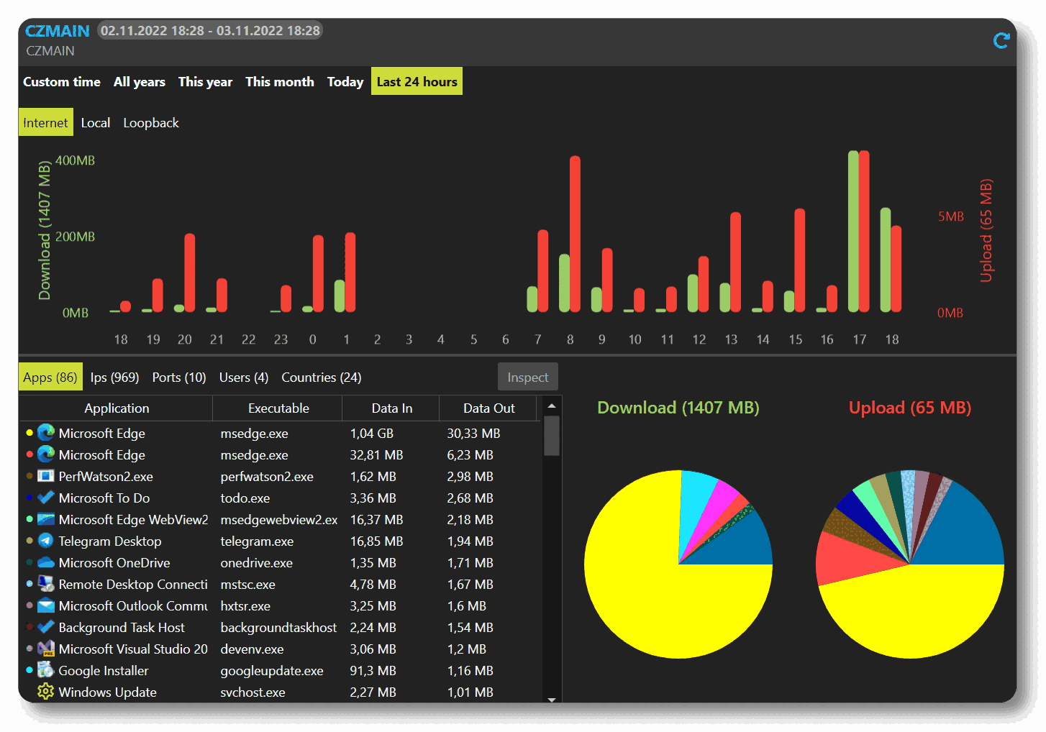Switch to Local traffic view
This screenshot has height=732, width=1046.
tap(96, 122)
